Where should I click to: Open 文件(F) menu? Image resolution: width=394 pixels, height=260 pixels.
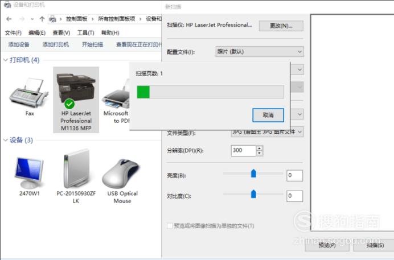(13, 33)
